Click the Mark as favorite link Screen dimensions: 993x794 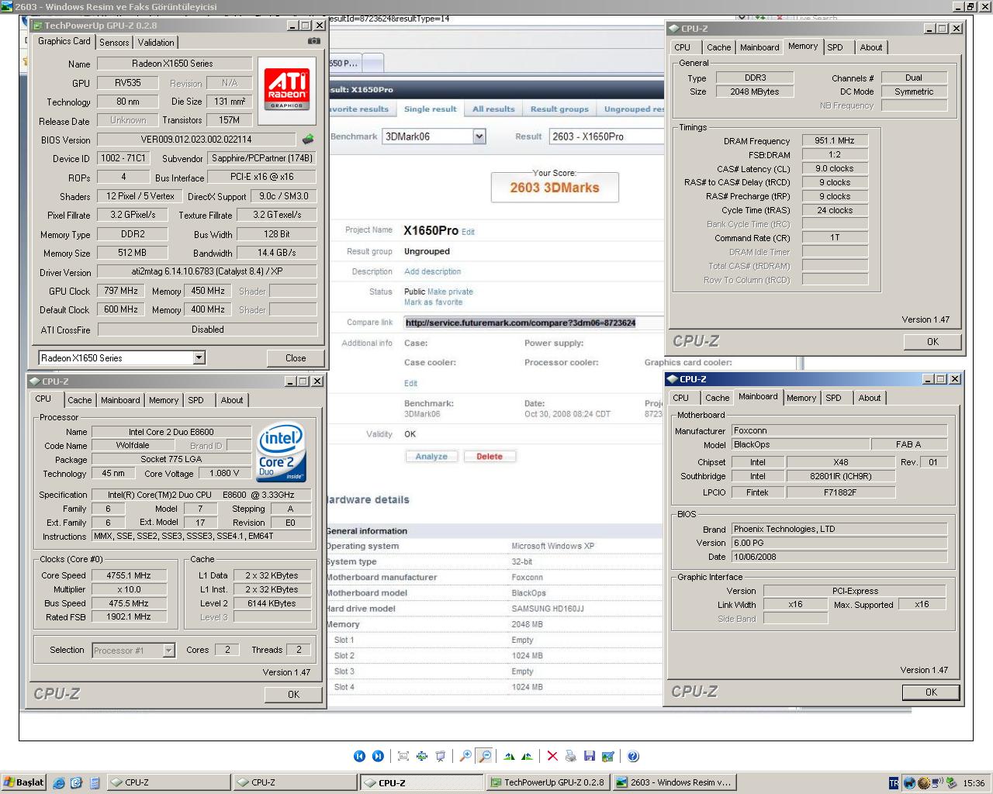click(x=433, y=302)
